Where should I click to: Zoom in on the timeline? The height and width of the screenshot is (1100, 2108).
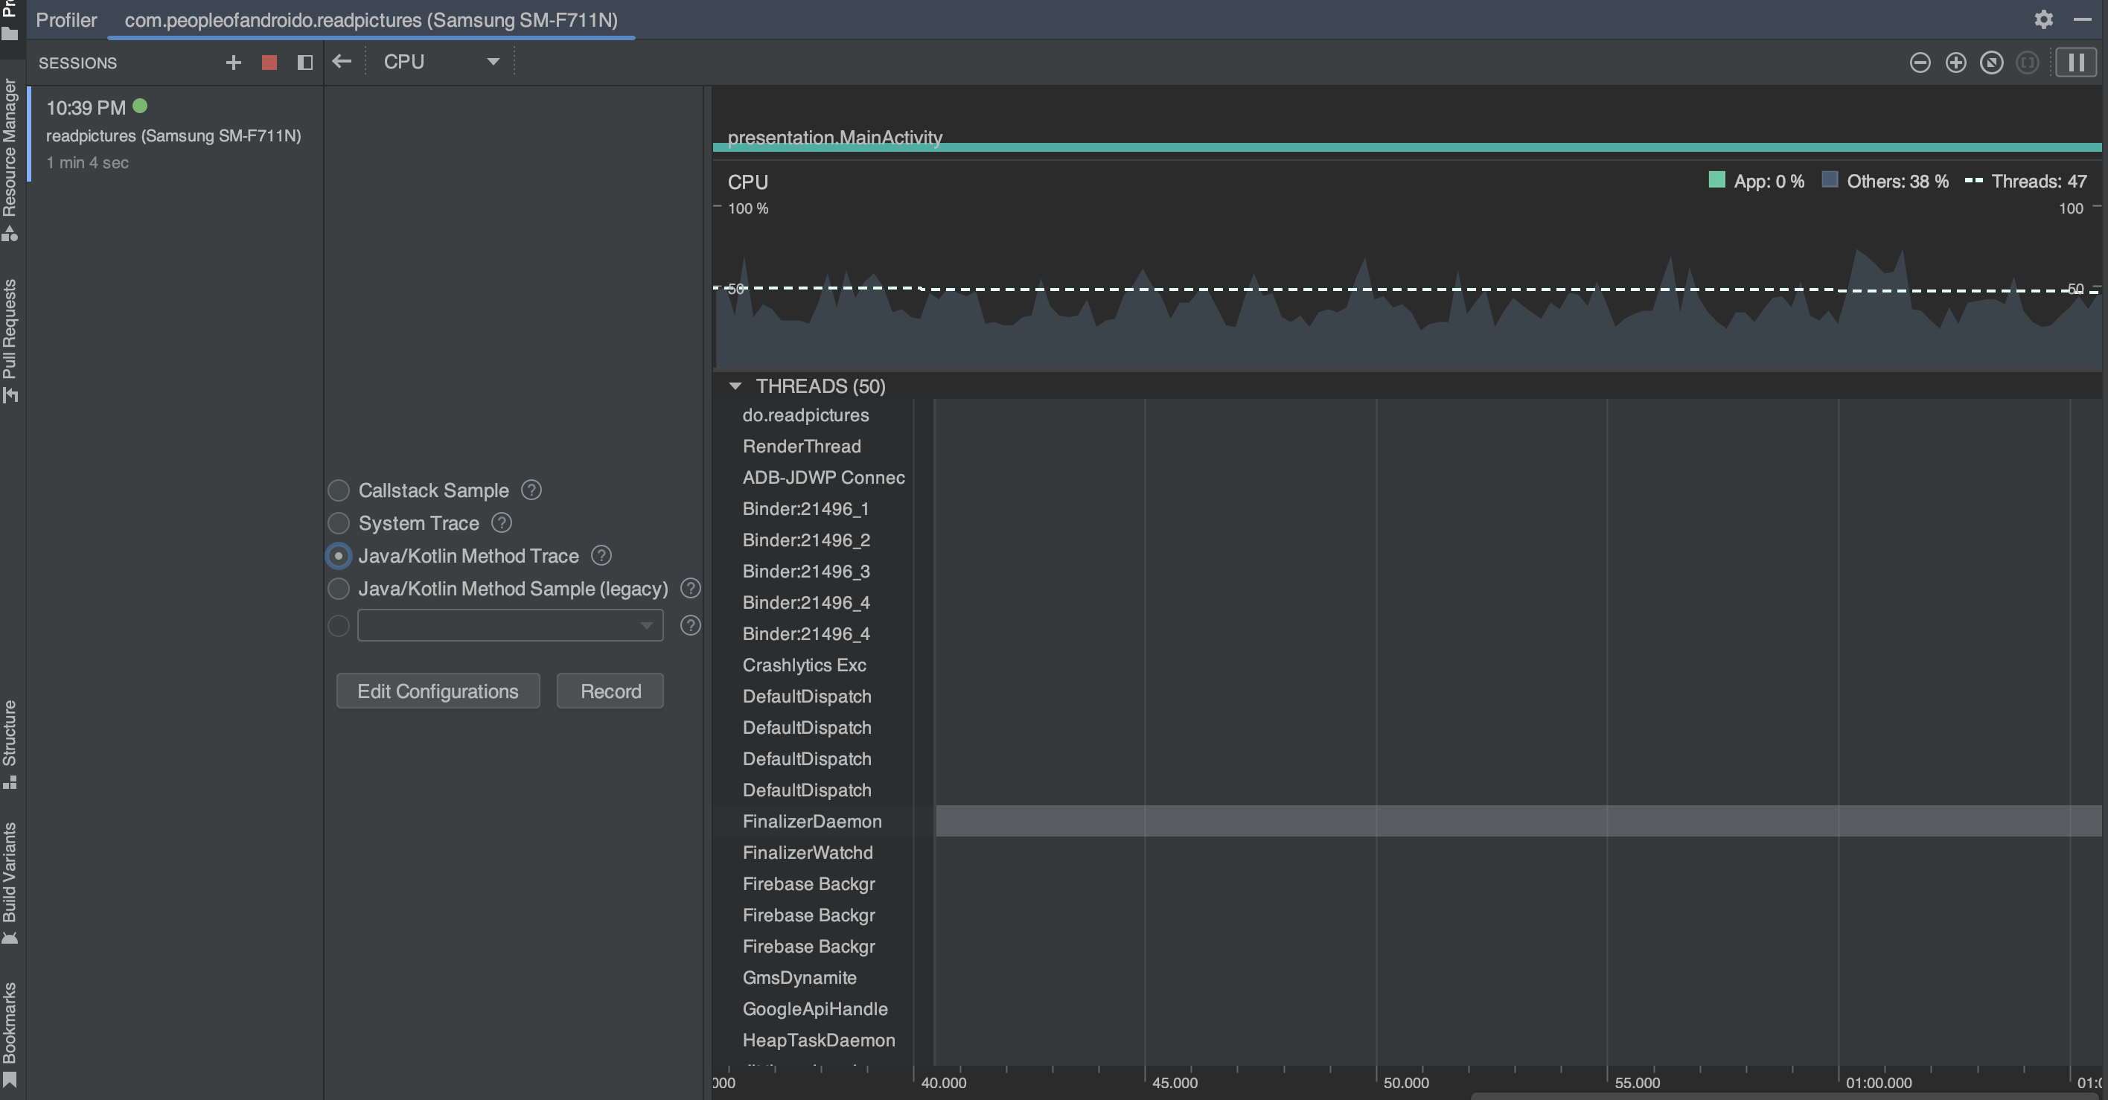[x=1956, y=63]
